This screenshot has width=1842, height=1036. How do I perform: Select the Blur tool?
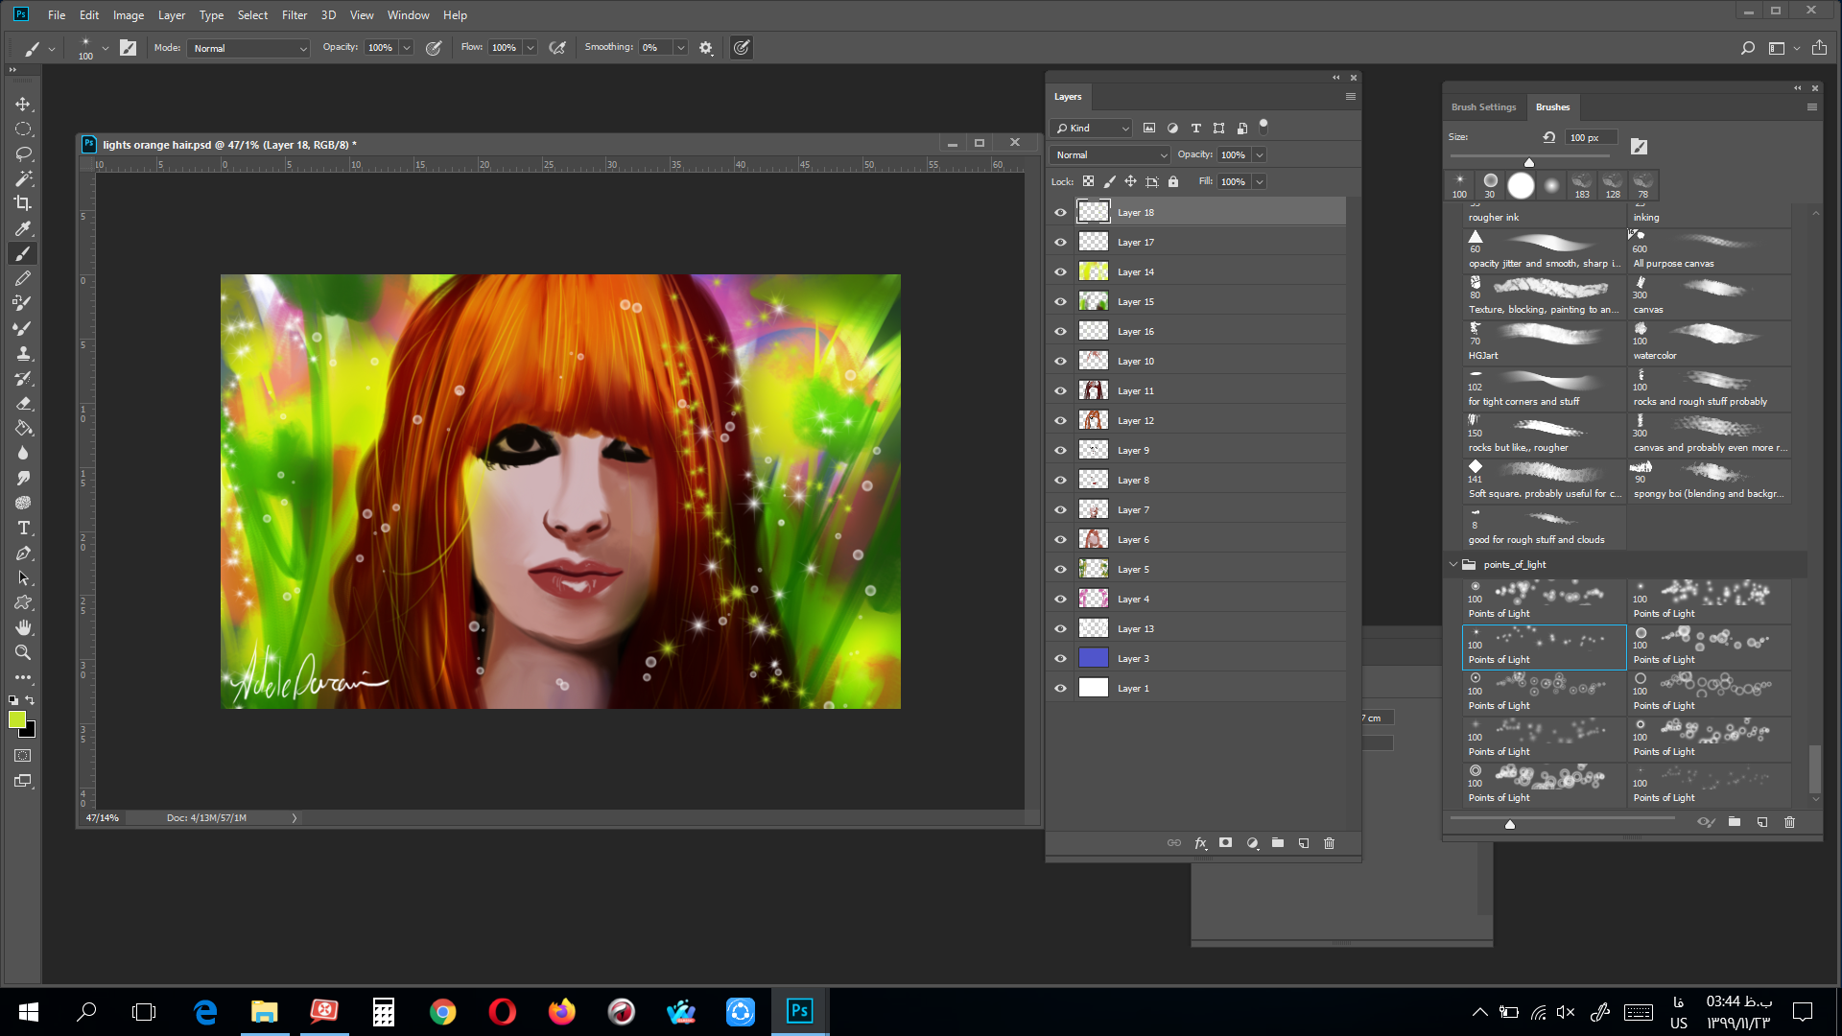coord(23,453)
